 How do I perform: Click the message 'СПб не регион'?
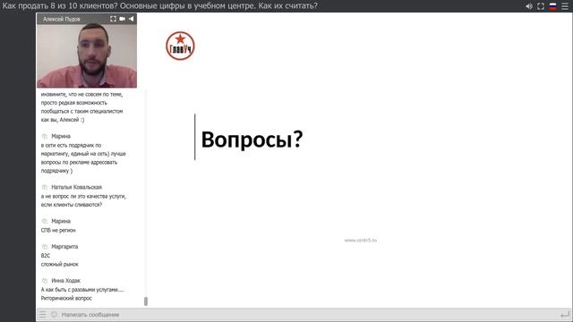[58, 231]
